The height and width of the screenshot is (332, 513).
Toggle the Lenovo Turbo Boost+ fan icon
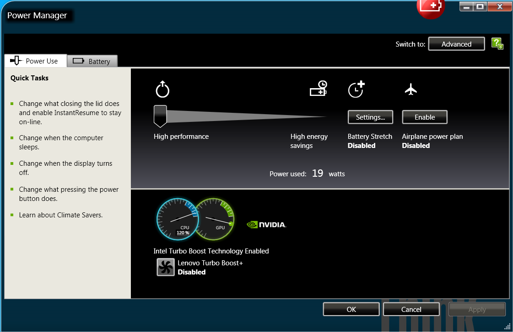coord(166,267)
